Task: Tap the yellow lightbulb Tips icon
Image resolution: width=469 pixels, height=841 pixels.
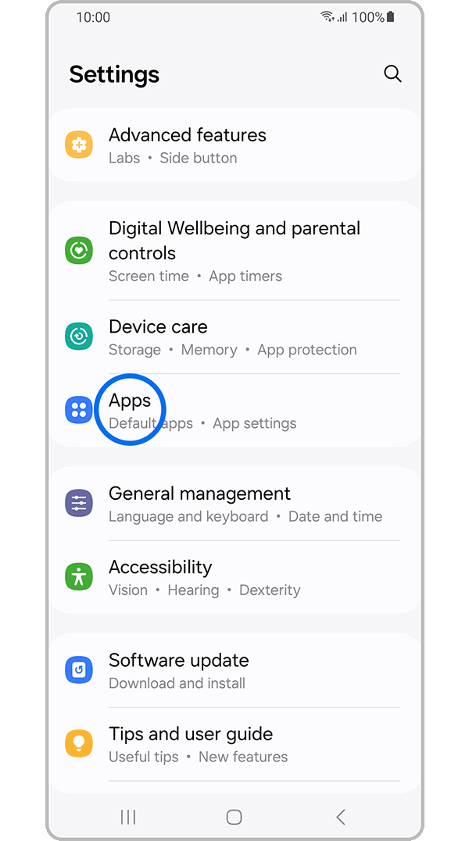Action: (79, 743)
